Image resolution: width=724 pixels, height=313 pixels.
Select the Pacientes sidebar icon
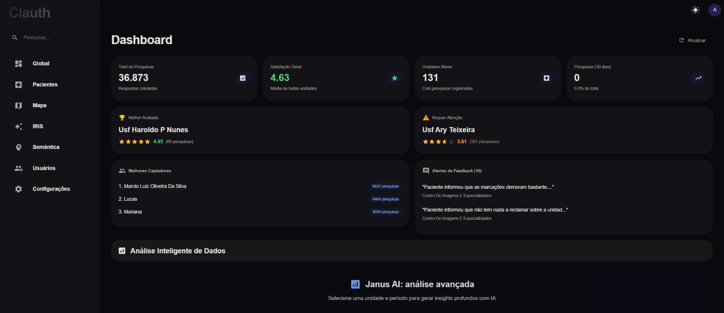[18, 84]
